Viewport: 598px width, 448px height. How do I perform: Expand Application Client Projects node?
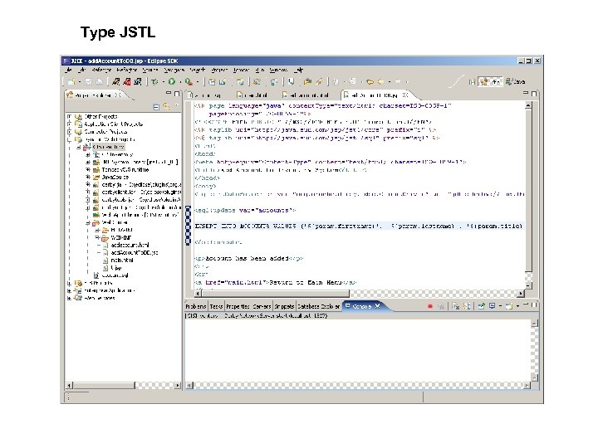[69, 124]
